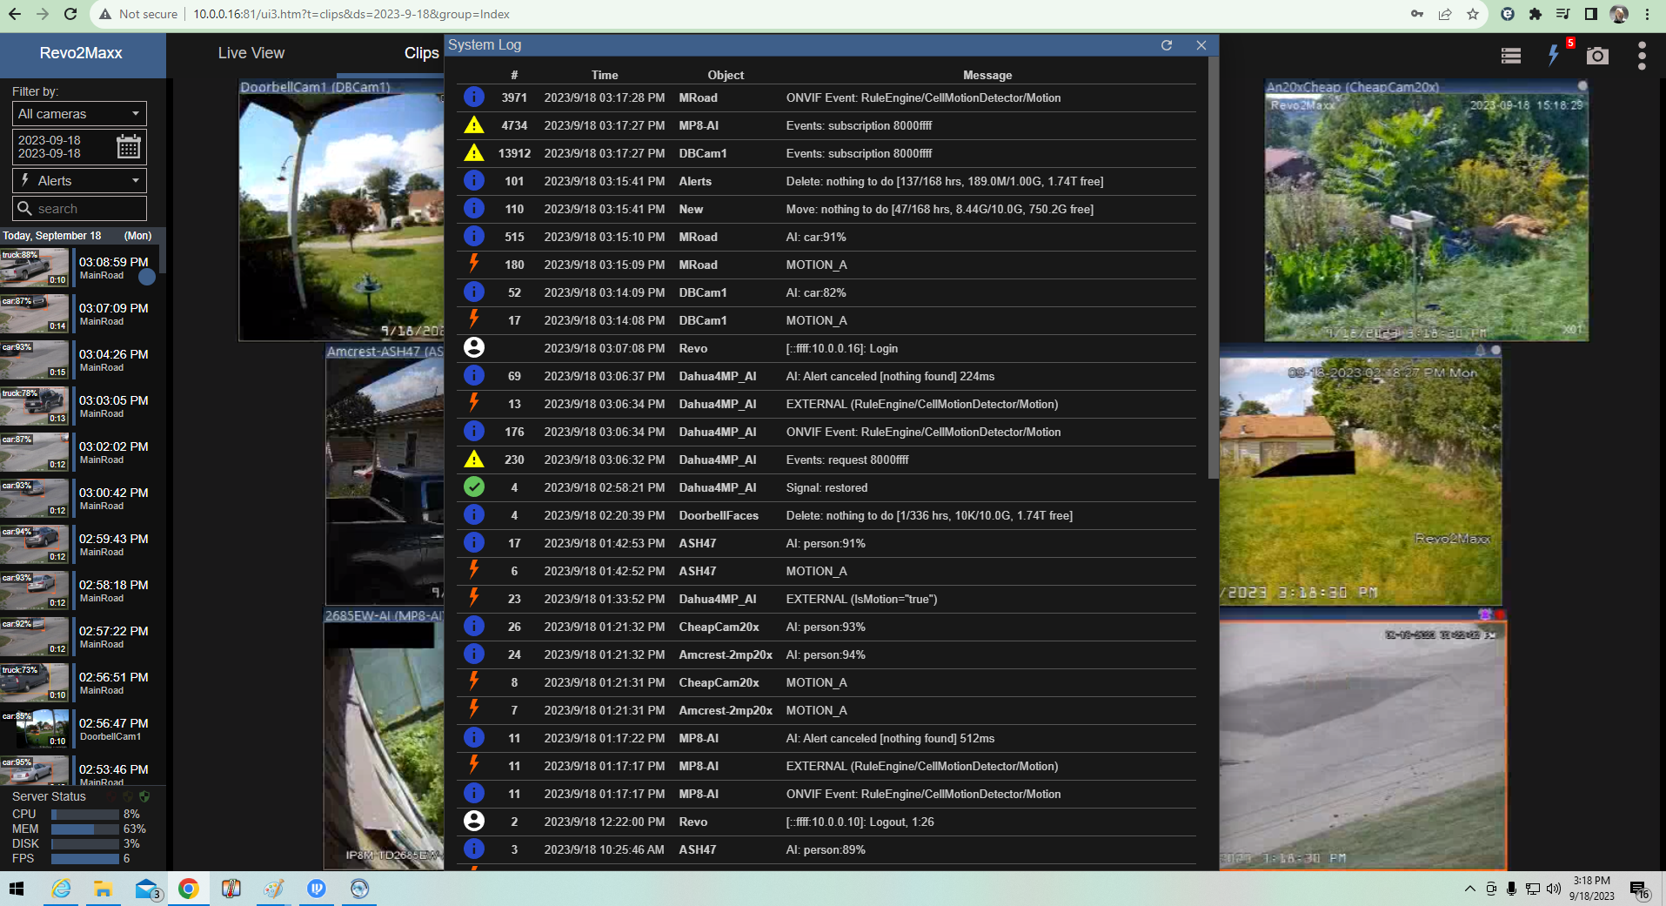Click the MEM usage bar
The width and height of the screenshot is (1666, 906).
85,829
